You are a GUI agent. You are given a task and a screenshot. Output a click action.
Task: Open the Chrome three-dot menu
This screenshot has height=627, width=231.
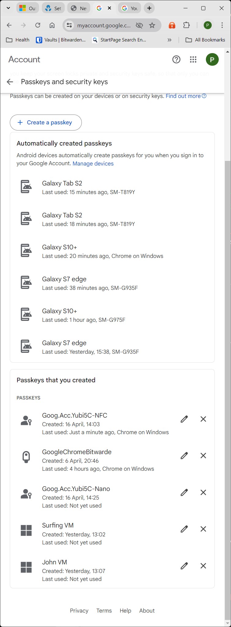(222, 25)
